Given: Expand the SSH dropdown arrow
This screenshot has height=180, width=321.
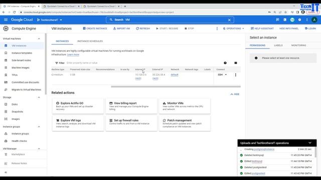Looking at the screenshot, I should (x=226, y=74).
